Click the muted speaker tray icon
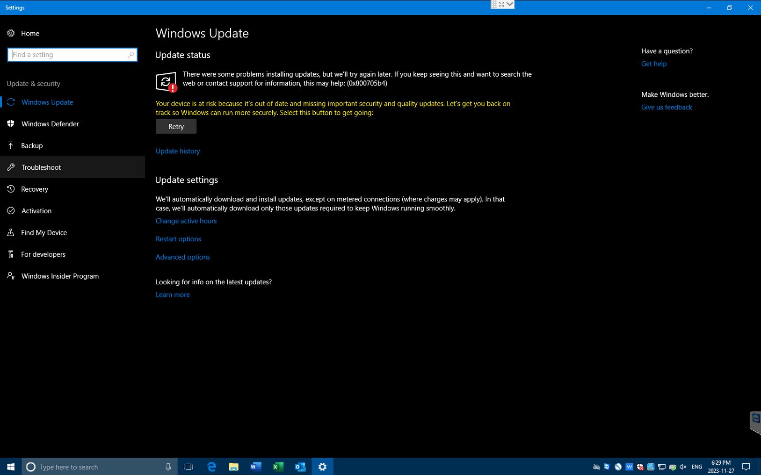 pos(683,467)
